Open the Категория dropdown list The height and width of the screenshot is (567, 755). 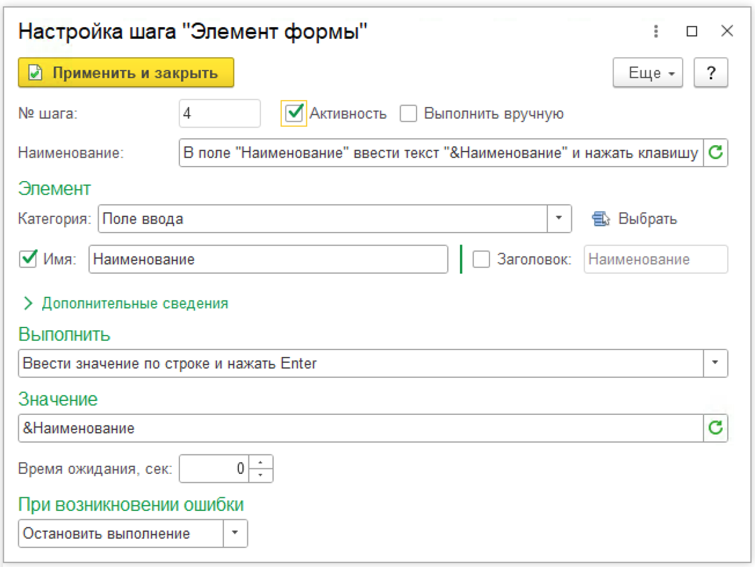(559, 219)
